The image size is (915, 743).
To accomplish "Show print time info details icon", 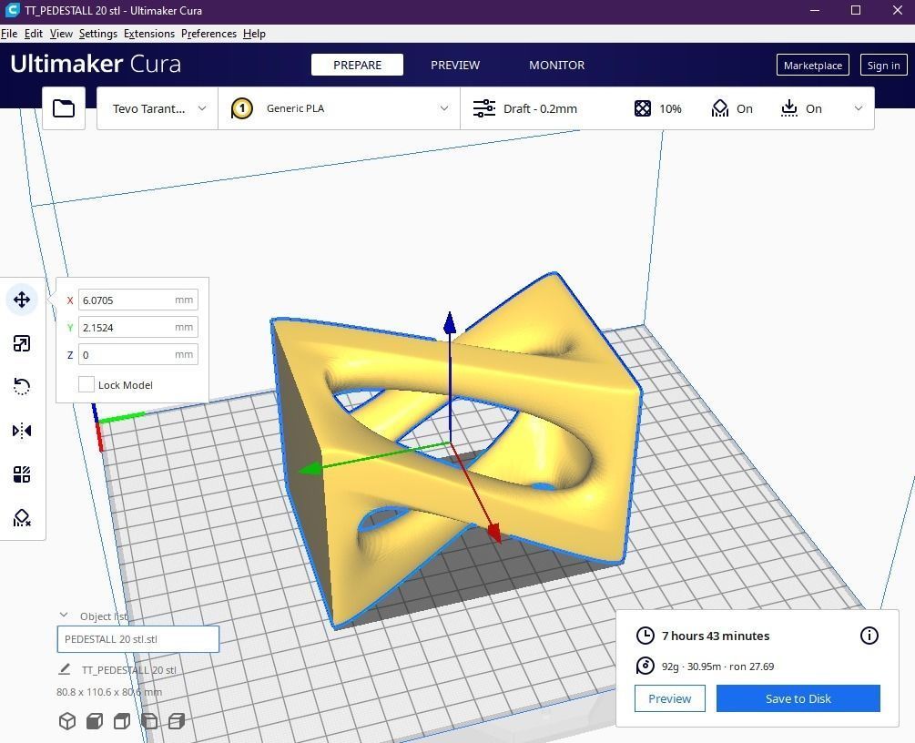I will pyautogui.click(x=869, y=636).
